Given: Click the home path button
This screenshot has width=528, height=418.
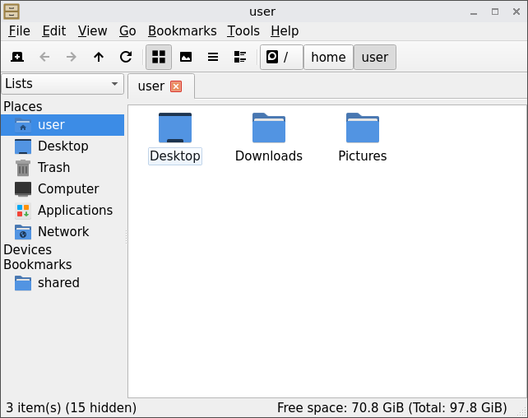Looking at the screenshot, I should [x=328, y=57].
